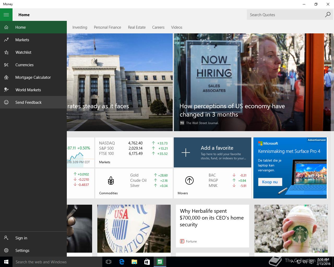The height and width of the screenshot is (267, 334).
Task: Click the Send Feedback smiley icon
Action: coord(6,102)
